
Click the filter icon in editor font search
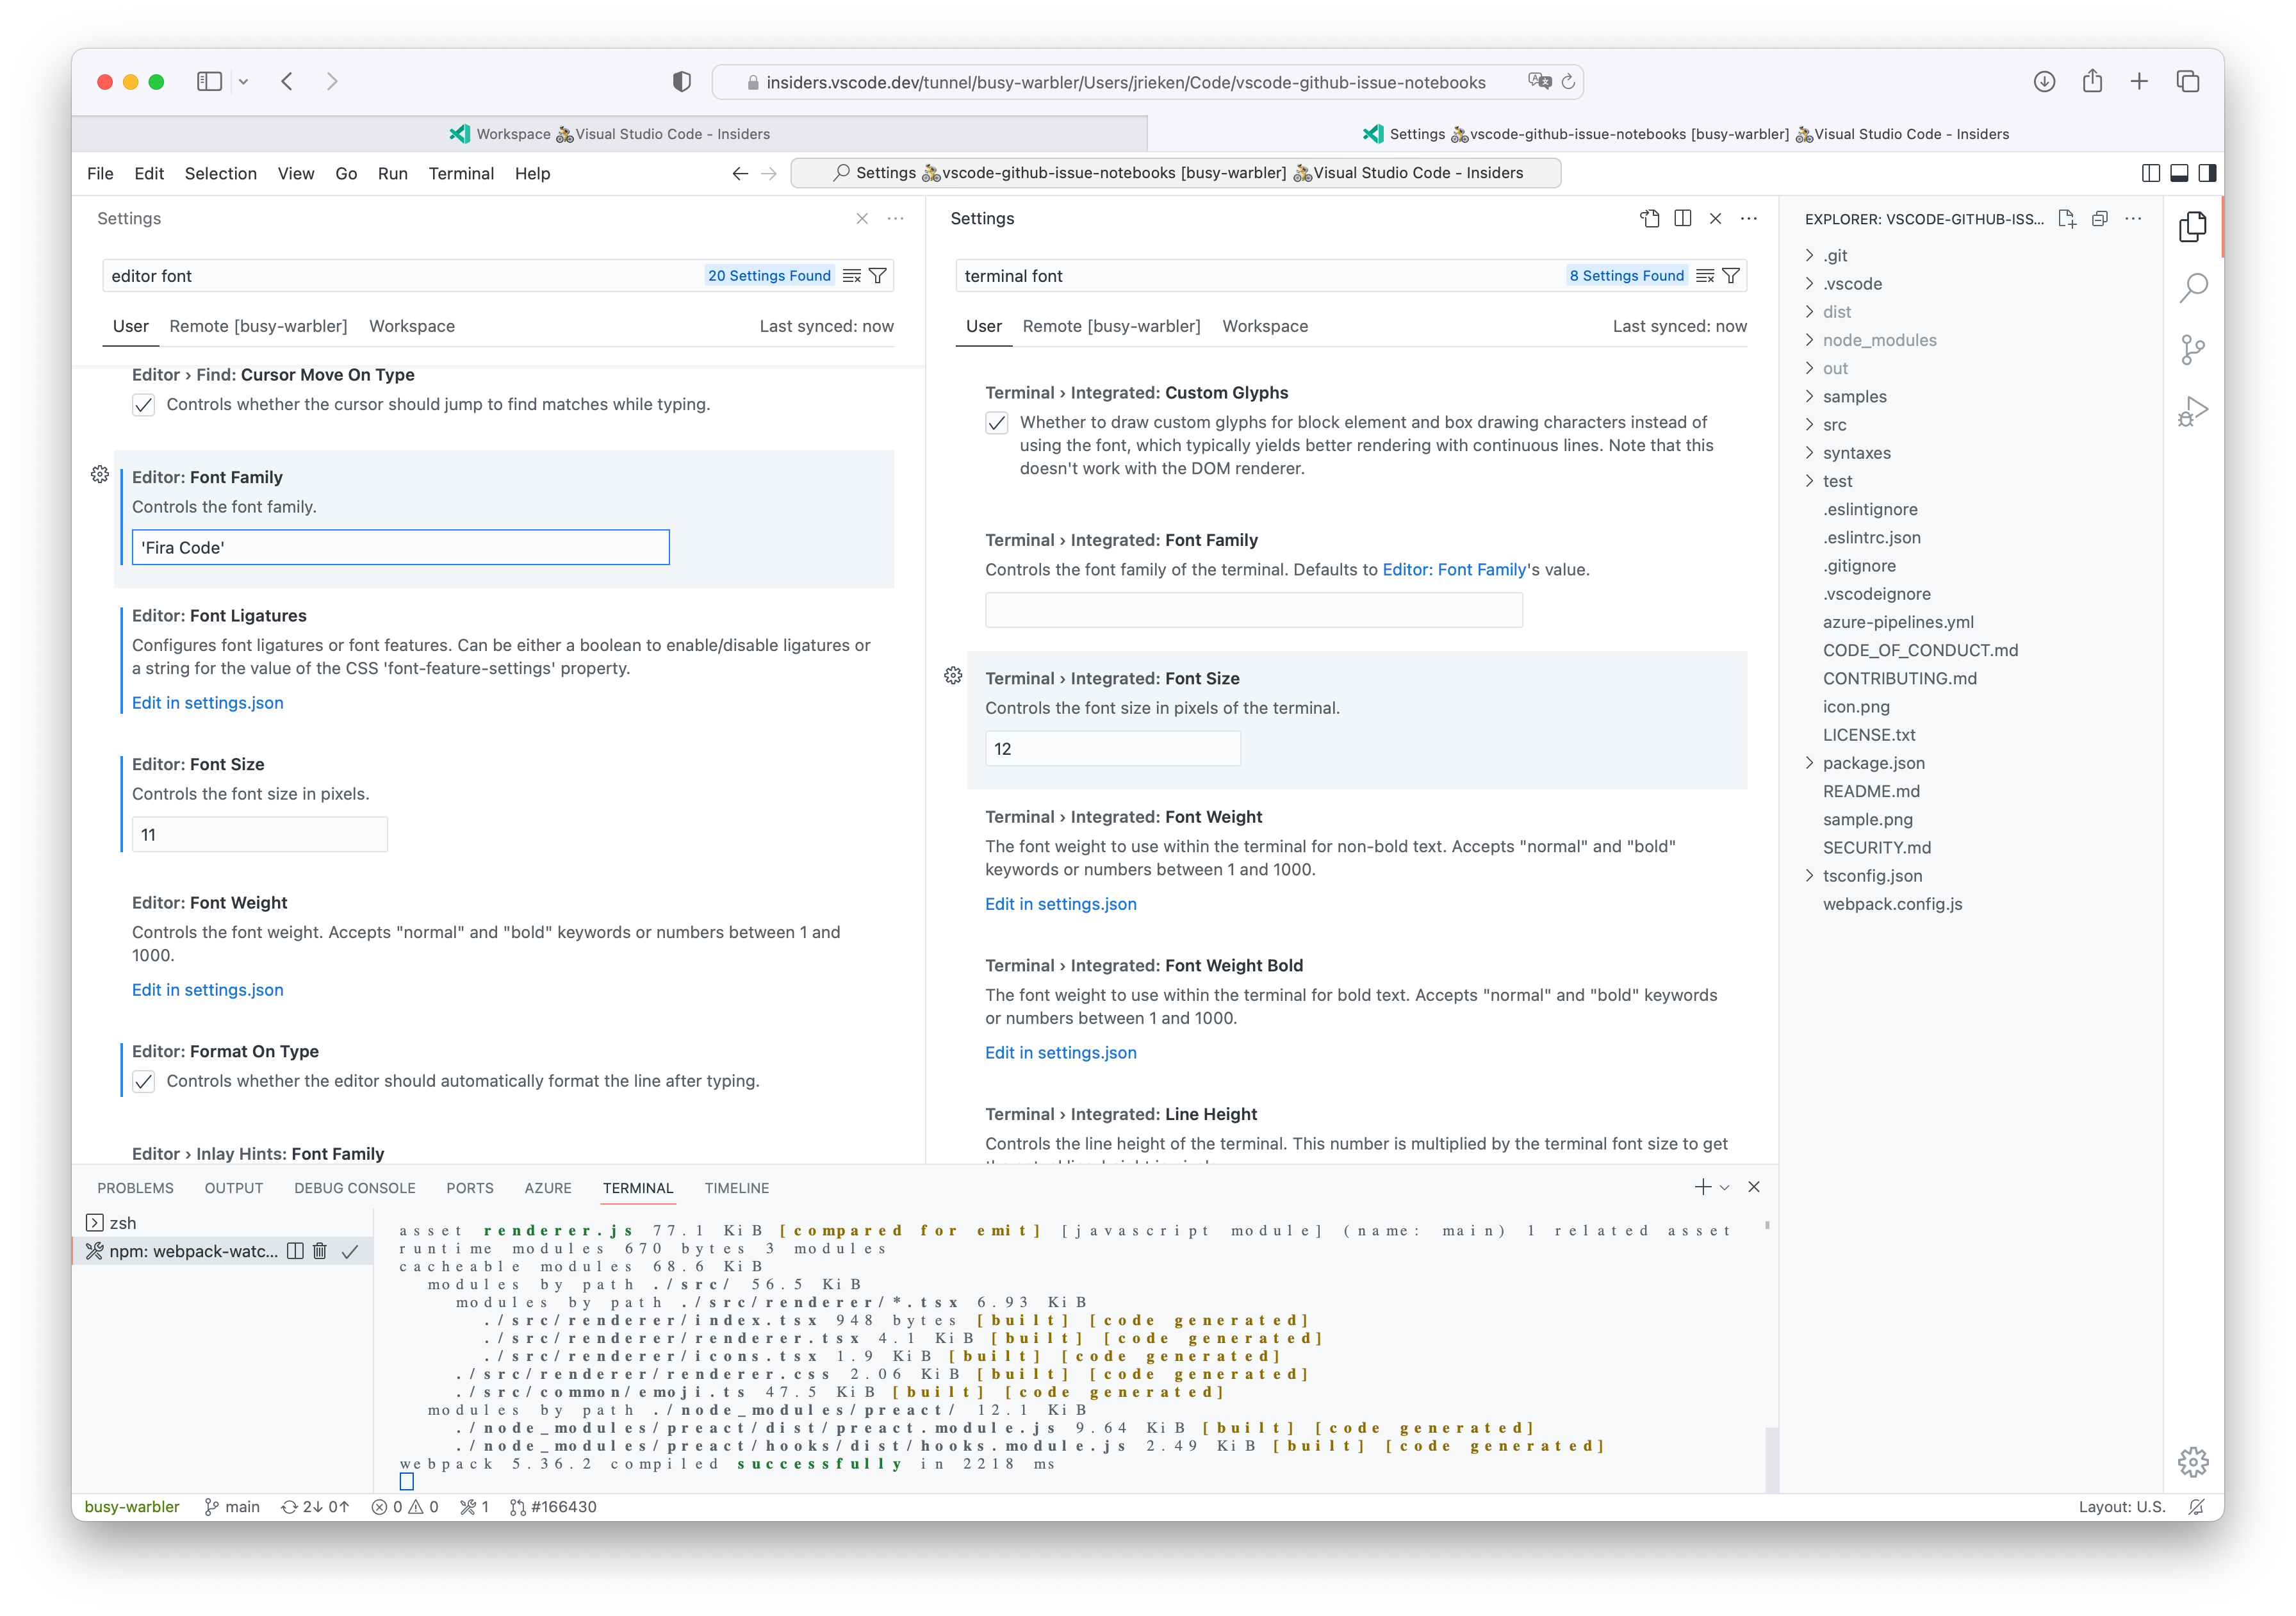pos(877,276)
